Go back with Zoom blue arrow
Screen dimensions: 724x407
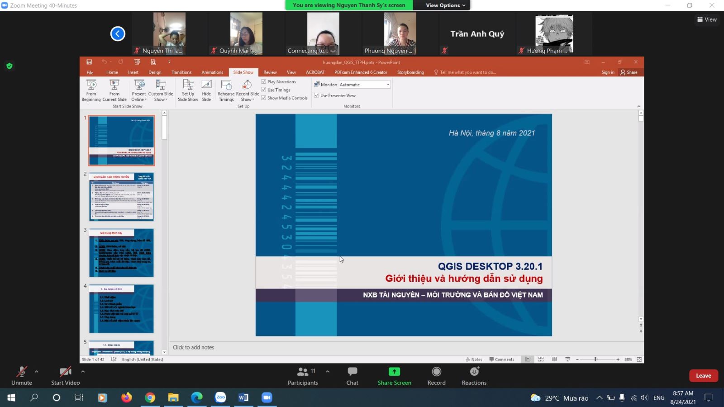click(118, 33)
